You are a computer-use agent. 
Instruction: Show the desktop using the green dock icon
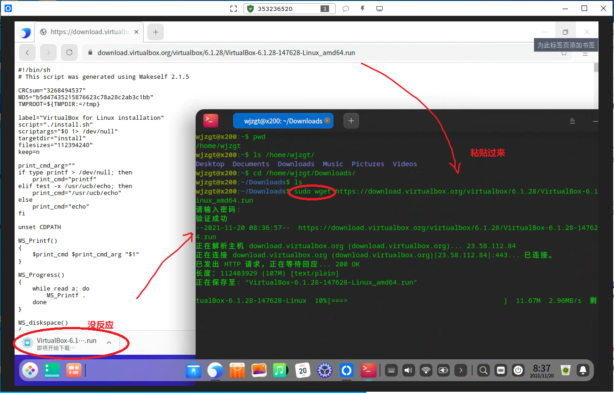pos(52,370)
